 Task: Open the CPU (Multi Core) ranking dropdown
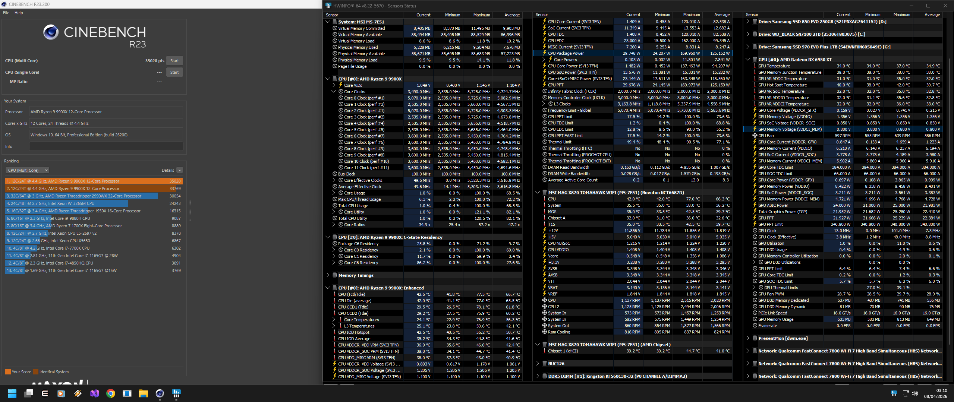(x=27, y=170)
